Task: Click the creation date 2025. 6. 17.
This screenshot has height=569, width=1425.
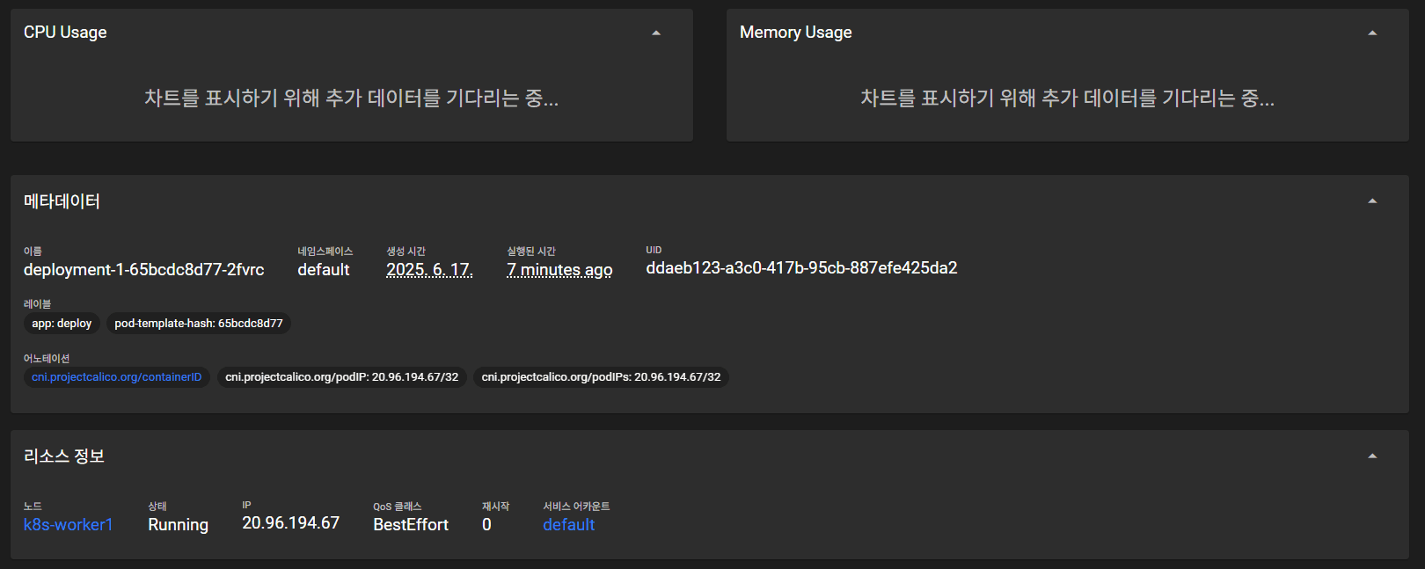Action: point(429,270)
